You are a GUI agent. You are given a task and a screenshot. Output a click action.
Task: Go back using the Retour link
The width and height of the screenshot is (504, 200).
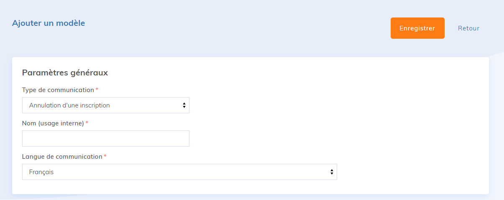[468, 28]
